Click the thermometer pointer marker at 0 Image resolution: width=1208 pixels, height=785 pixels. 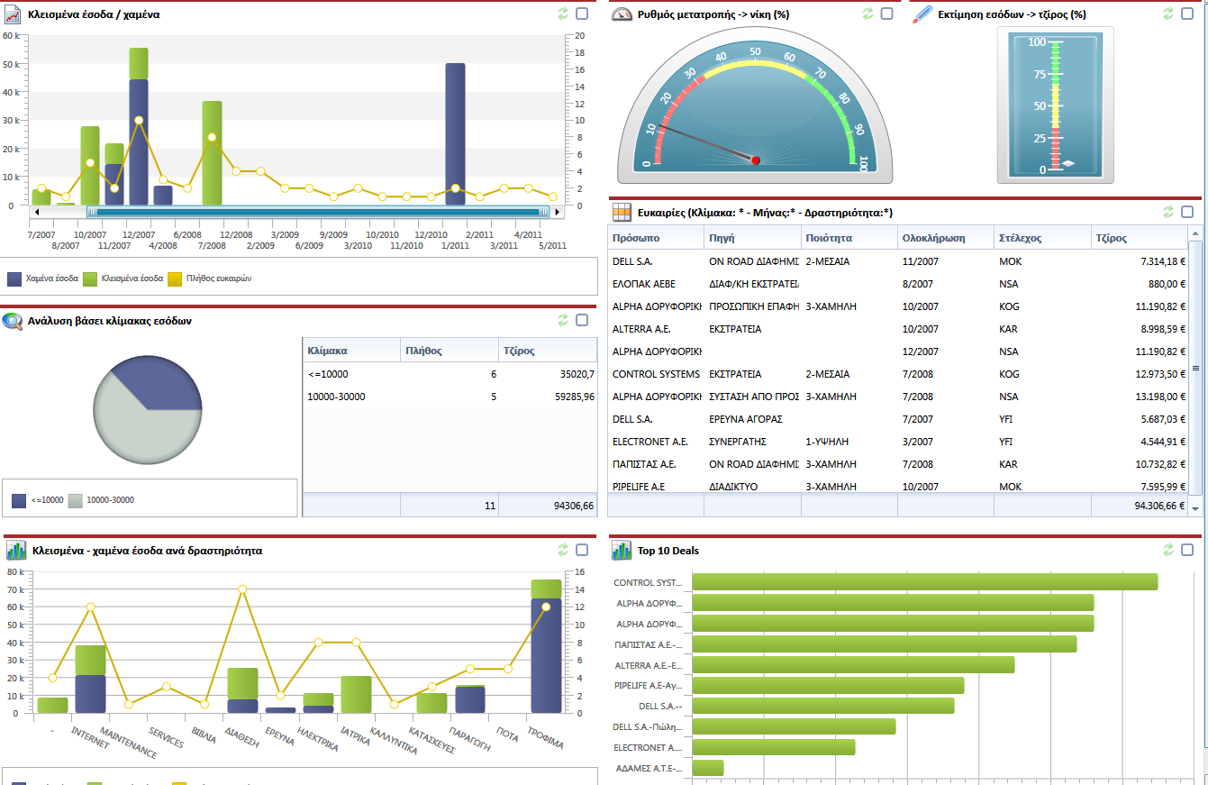tap(1068, 163)
